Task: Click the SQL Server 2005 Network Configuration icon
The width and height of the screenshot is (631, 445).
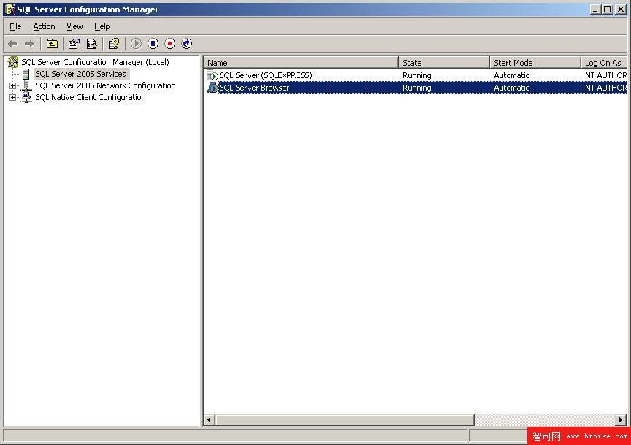Action: click(x=26, y=85)
